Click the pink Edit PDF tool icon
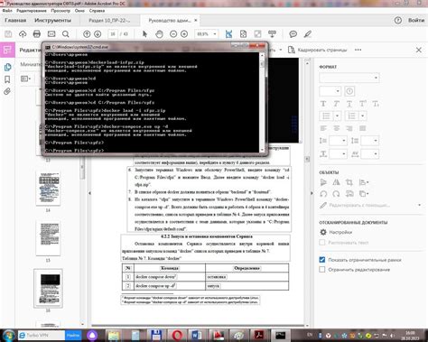The height and width of the screenshot is (342, 428). point(7,50)
